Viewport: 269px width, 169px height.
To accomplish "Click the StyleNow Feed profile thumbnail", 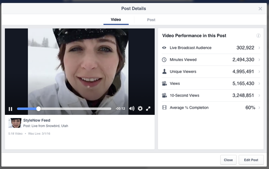I will (x=15, y=123).
